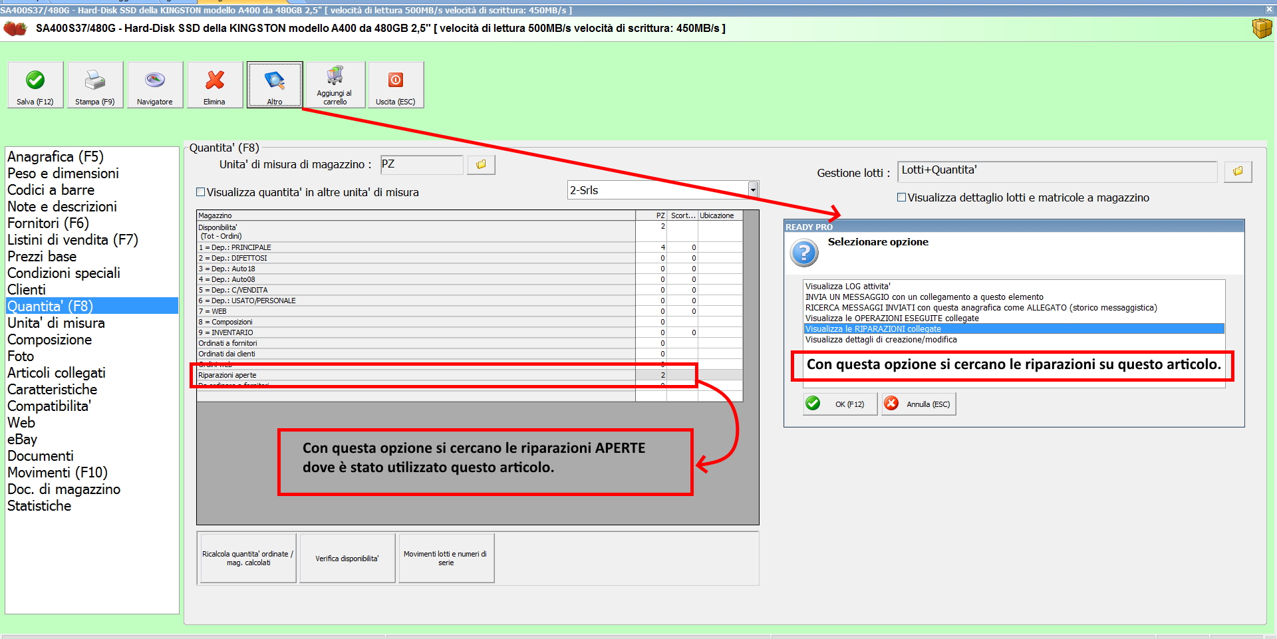
Task: Open Note e descrizioni section
Action: pos(62,206)
